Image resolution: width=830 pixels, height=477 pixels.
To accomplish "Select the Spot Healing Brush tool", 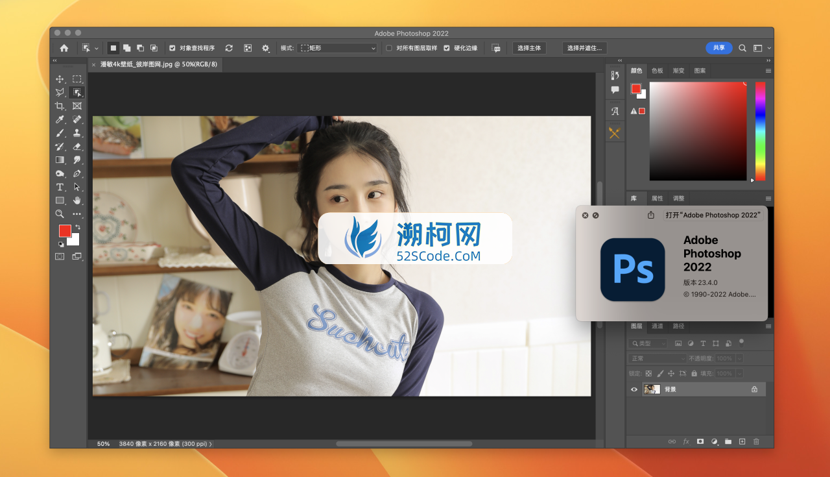I will tap(77, 119).
